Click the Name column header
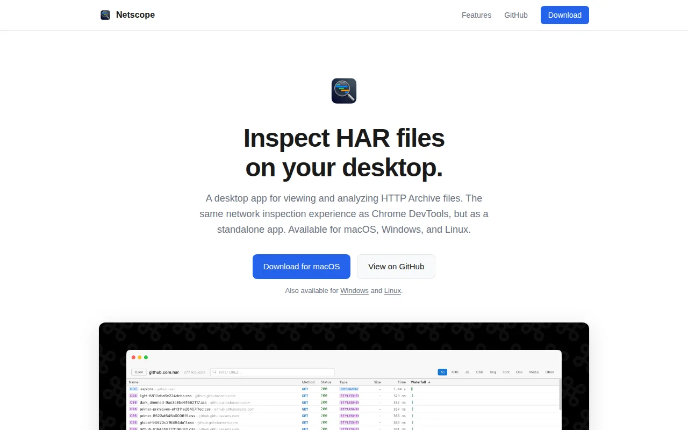Image resolution: width=688 pixels, height=430 pixels. pos(133,382)
